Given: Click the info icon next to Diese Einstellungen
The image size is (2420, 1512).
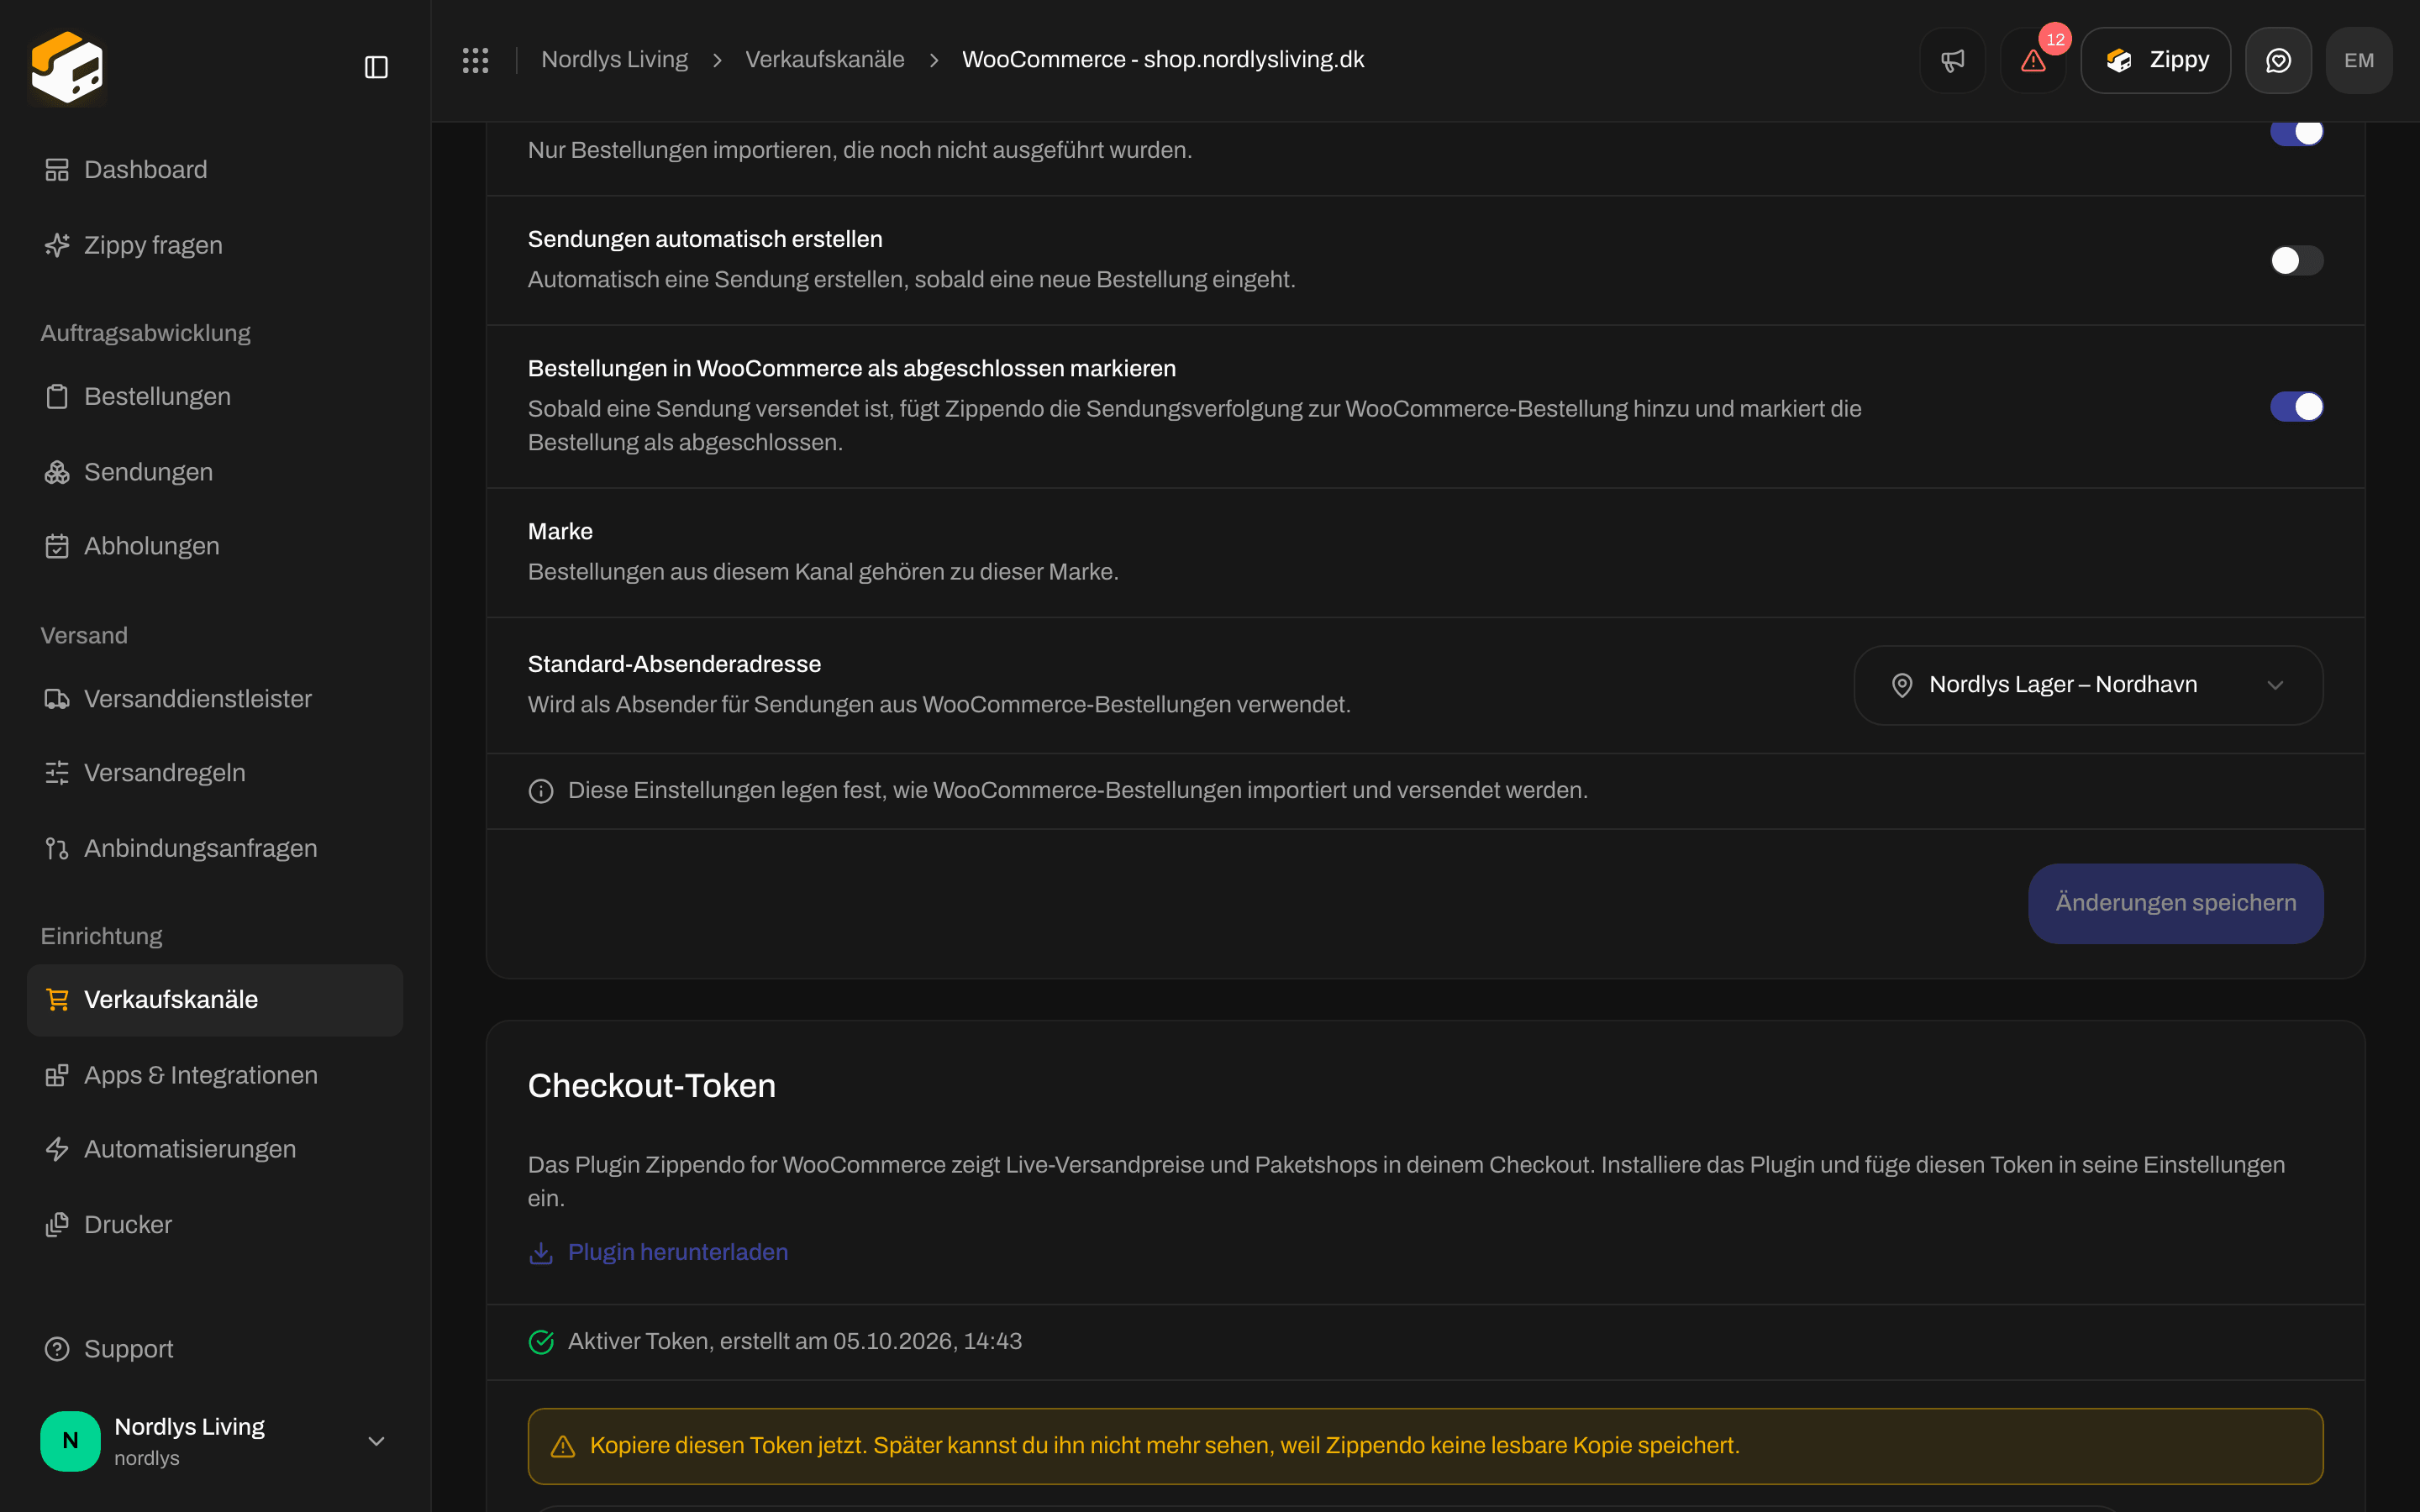Looking at the screenshot, I should pos(541,791).
